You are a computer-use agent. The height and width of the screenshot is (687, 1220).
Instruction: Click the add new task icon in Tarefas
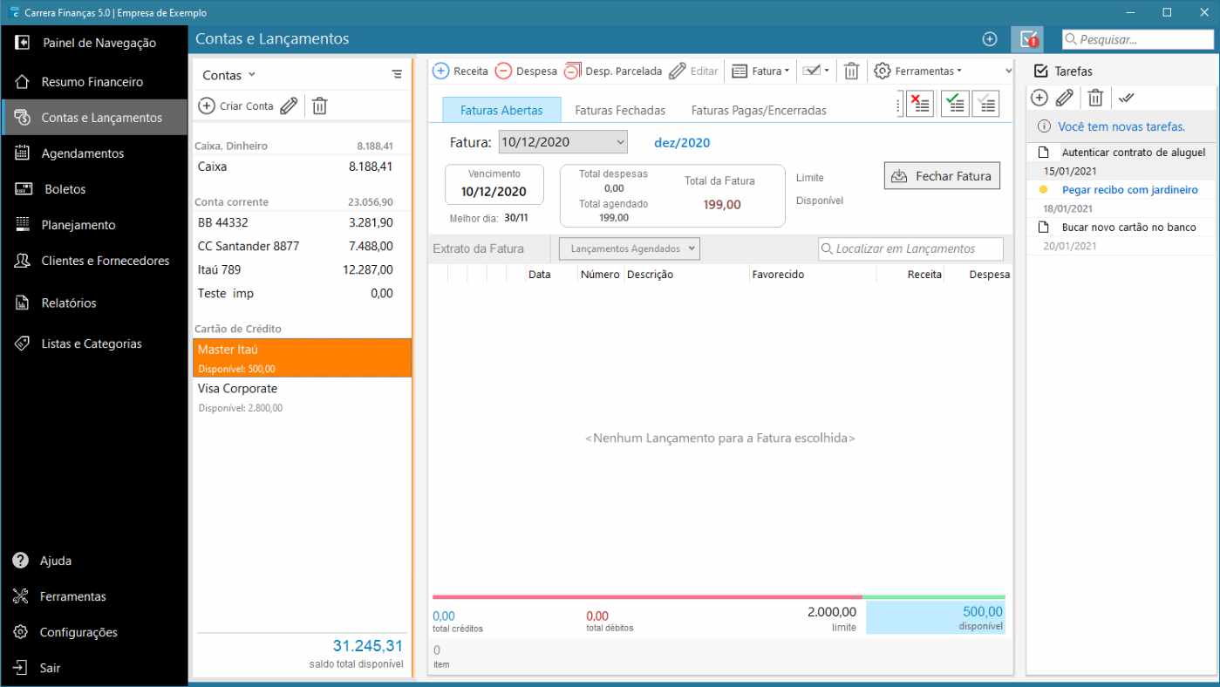tap(1039, 98)
